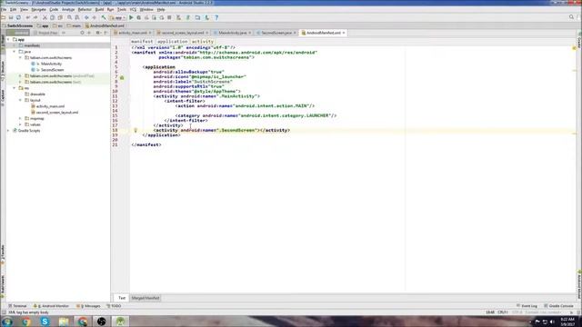Image resolution: width=582 pixels, height=327 pixels.
Task: Open the TODO tool window
Action: click(114, 306)
